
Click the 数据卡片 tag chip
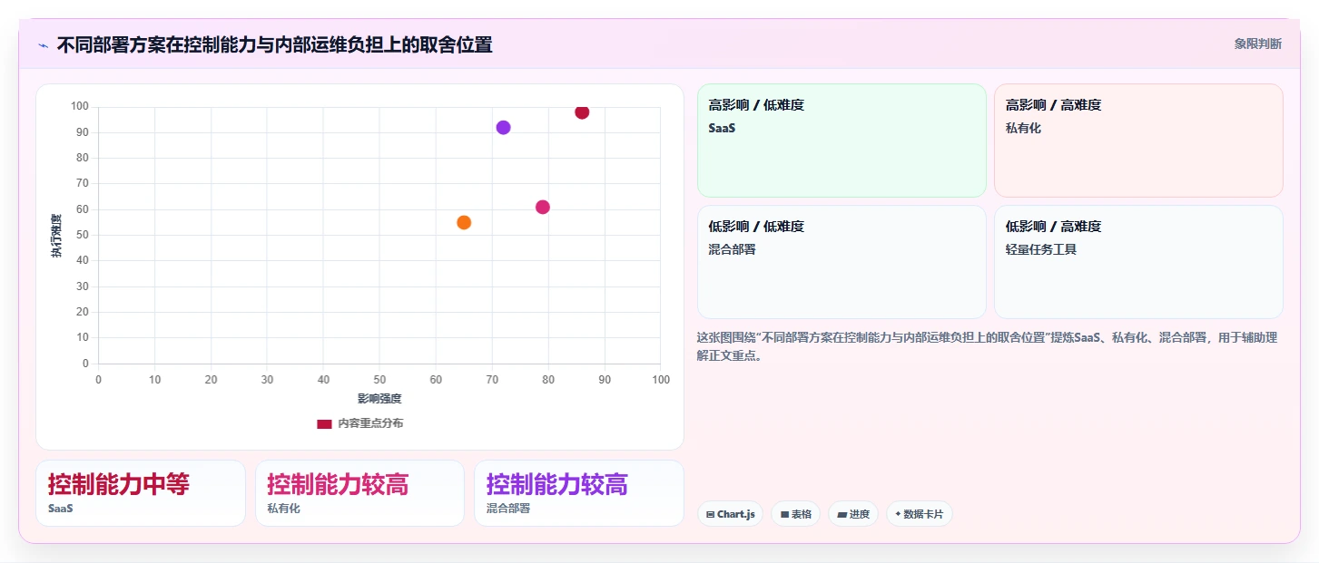[919, 514]
